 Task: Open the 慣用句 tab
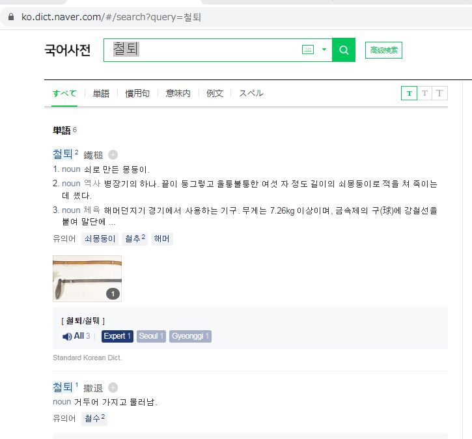[x=137, y=93]
